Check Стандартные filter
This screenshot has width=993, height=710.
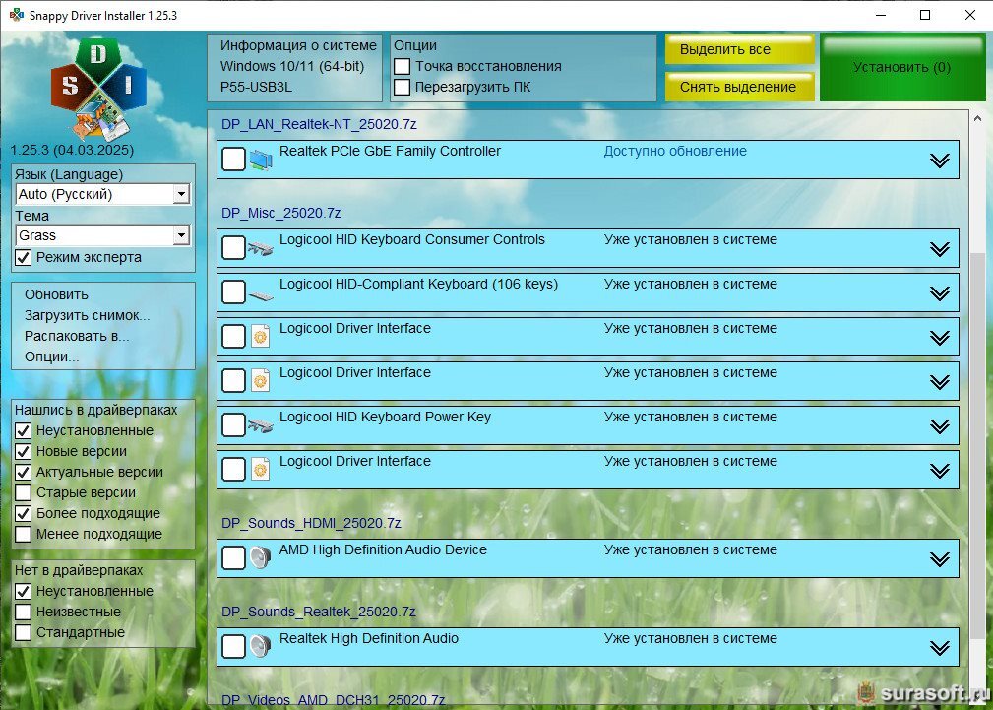point(23,632)
